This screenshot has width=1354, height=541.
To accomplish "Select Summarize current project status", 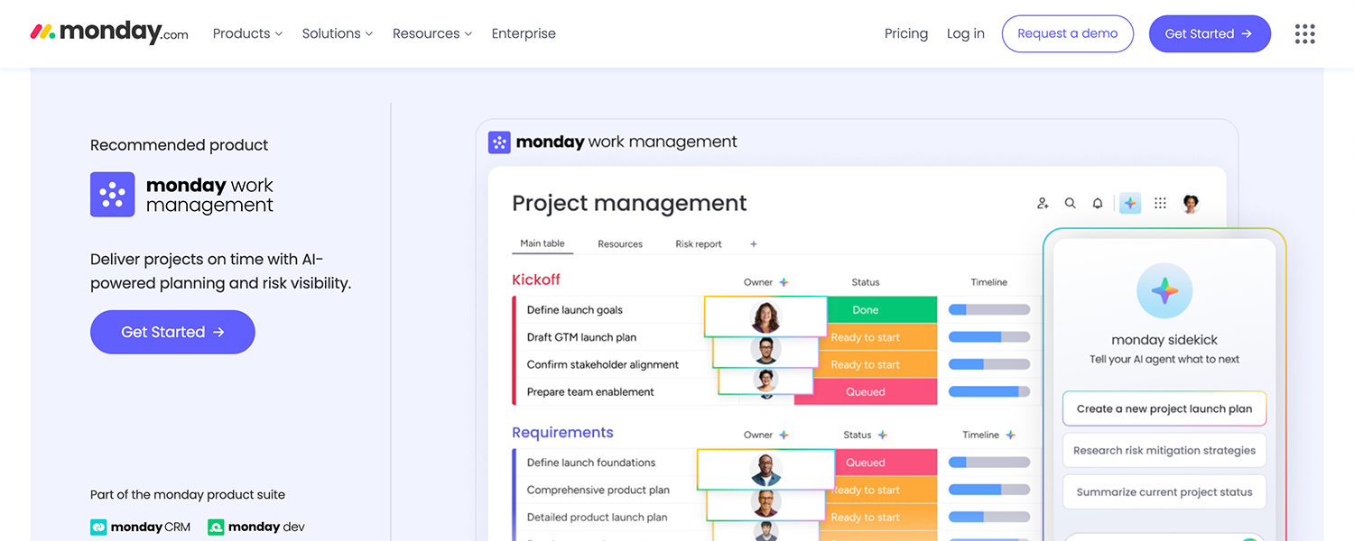I will click(x=1164, y=492).
